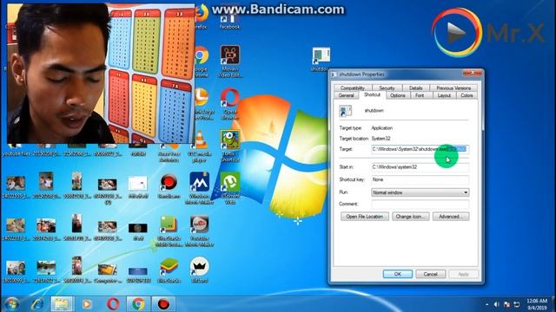Click the Start in field
Image resolution: width=556 pixels, height=312 pixels.
click(420, 167)
